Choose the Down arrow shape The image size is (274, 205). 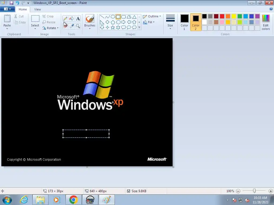102,27
